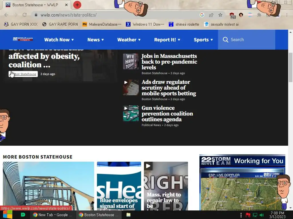Open the We're Hiring Today thumbnail

coord(131,62)
